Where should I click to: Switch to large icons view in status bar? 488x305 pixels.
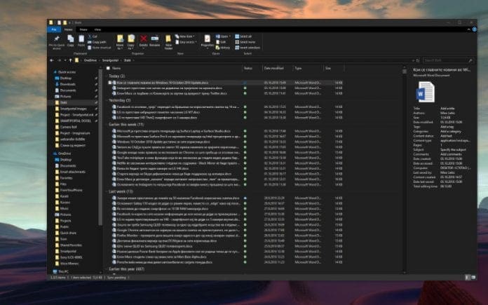click(x=473, y=277)
